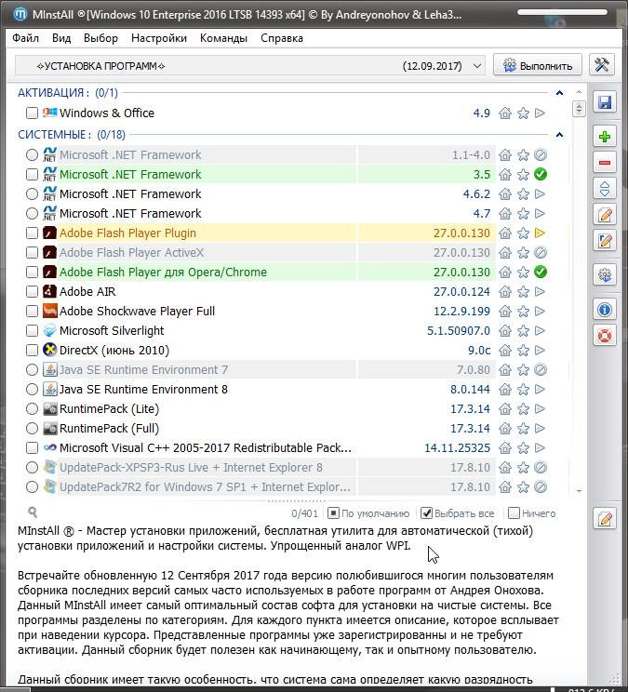Click the green checkmark for Flash Player Opera/Chrome
The width and height of the screenshot is (628, 692).
click(541, 272)
